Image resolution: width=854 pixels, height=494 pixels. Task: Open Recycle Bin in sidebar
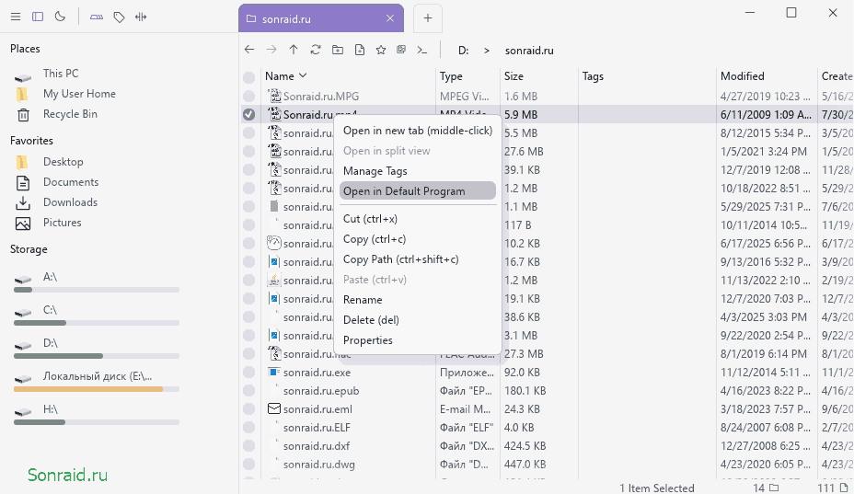[70, 114]
